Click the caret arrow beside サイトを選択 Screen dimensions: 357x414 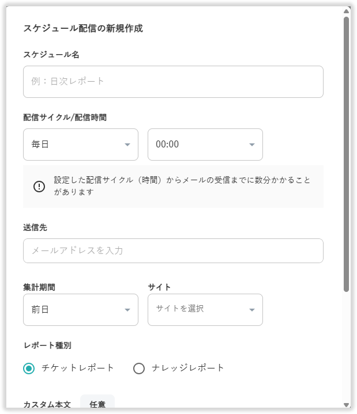coord(252,310)
